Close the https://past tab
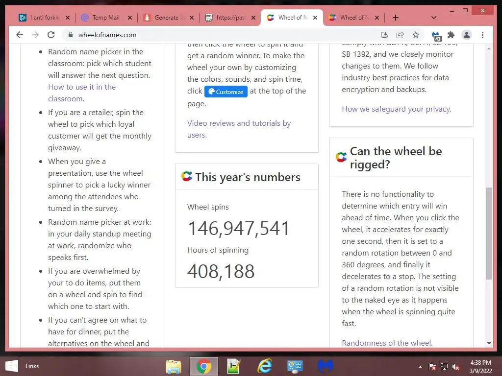The height and width of the screenshot is (376, 502). 253,18
